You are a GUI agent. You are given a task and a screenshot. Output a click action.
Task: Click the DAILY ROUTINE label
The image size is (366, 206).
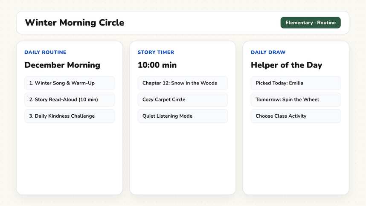click(x=45, y=52)
